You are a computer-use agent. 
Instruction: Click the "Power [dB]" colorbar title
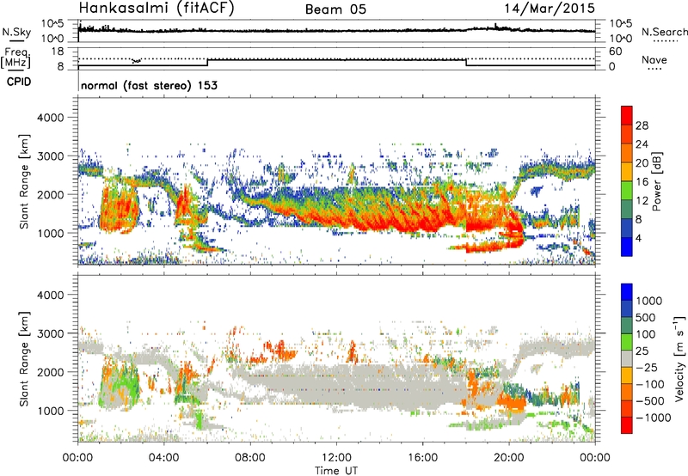coord(656,181)
